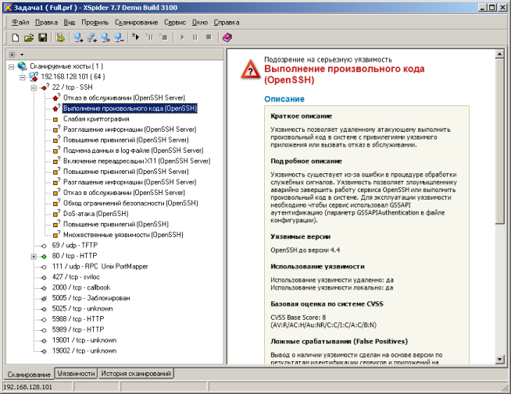Open the Сервис menu
The height and width of the screenshot is (394, 511).
click(x=175, y=23)
